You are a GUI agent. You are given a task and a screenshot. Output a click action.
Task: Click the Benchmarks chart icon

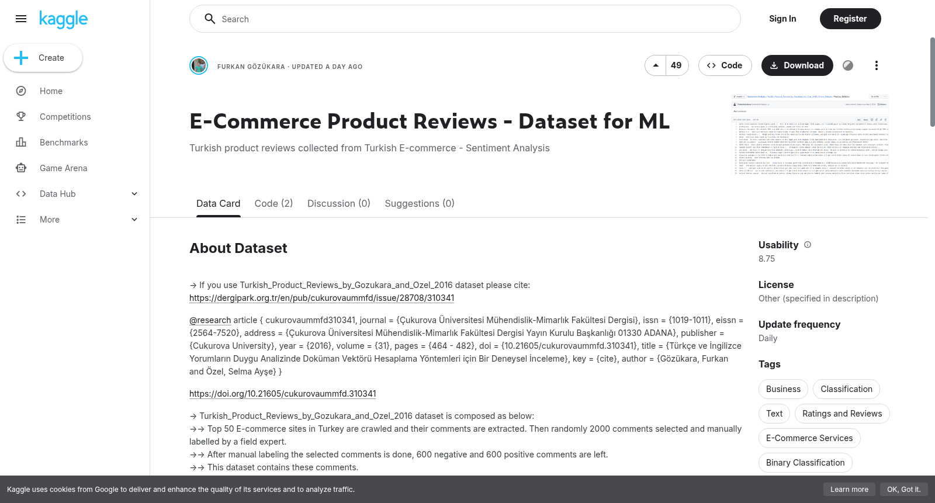[21, 143]
